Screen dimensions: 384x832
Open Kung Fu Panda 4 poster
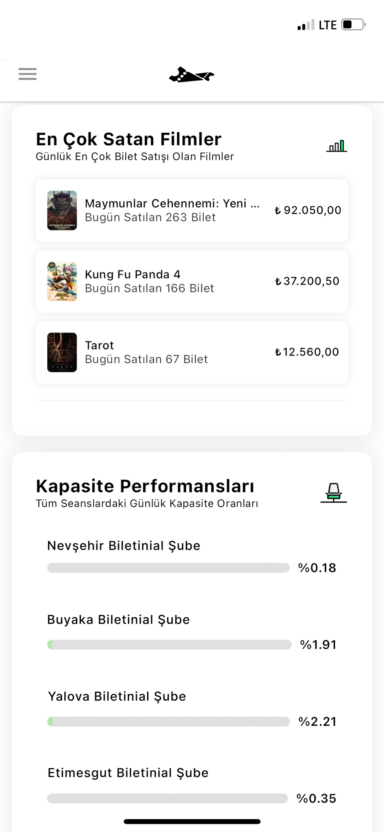click(62, 281)
